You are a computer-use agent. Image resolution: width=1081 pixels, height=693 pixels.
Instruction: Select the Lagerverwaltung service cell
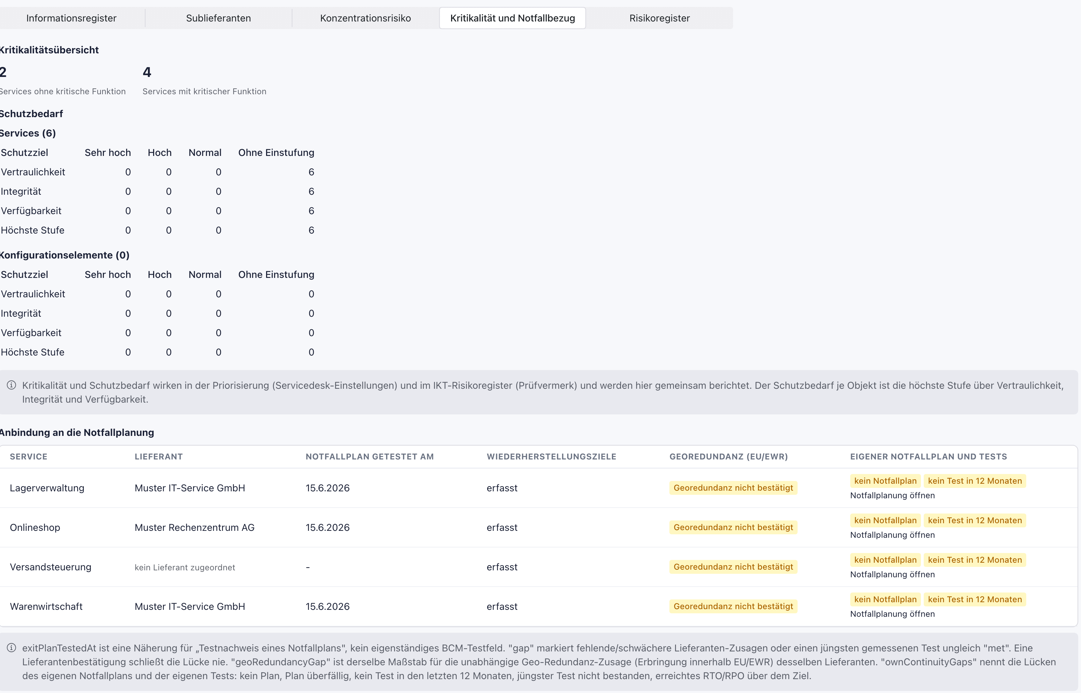click(47, 488)
